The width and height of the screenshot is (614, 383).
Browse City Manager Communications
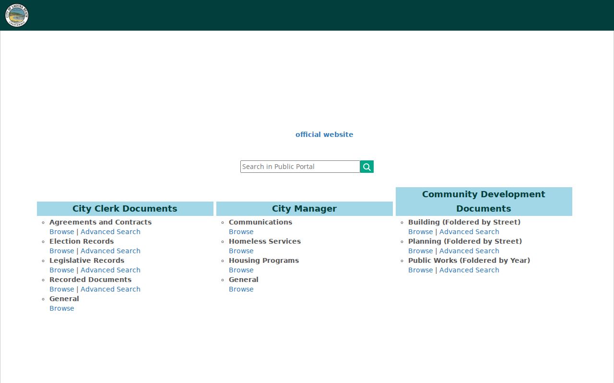241,232
